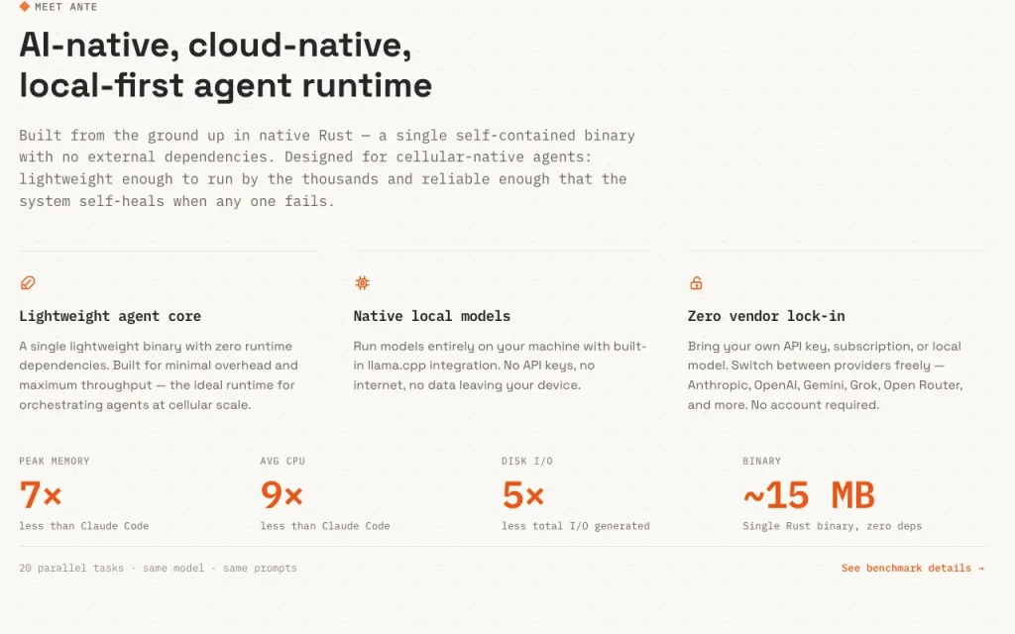Click the paragraph starting "Bring your own API key"
Viewport: 1015px width, 634px height.
[x=826, y=375]
